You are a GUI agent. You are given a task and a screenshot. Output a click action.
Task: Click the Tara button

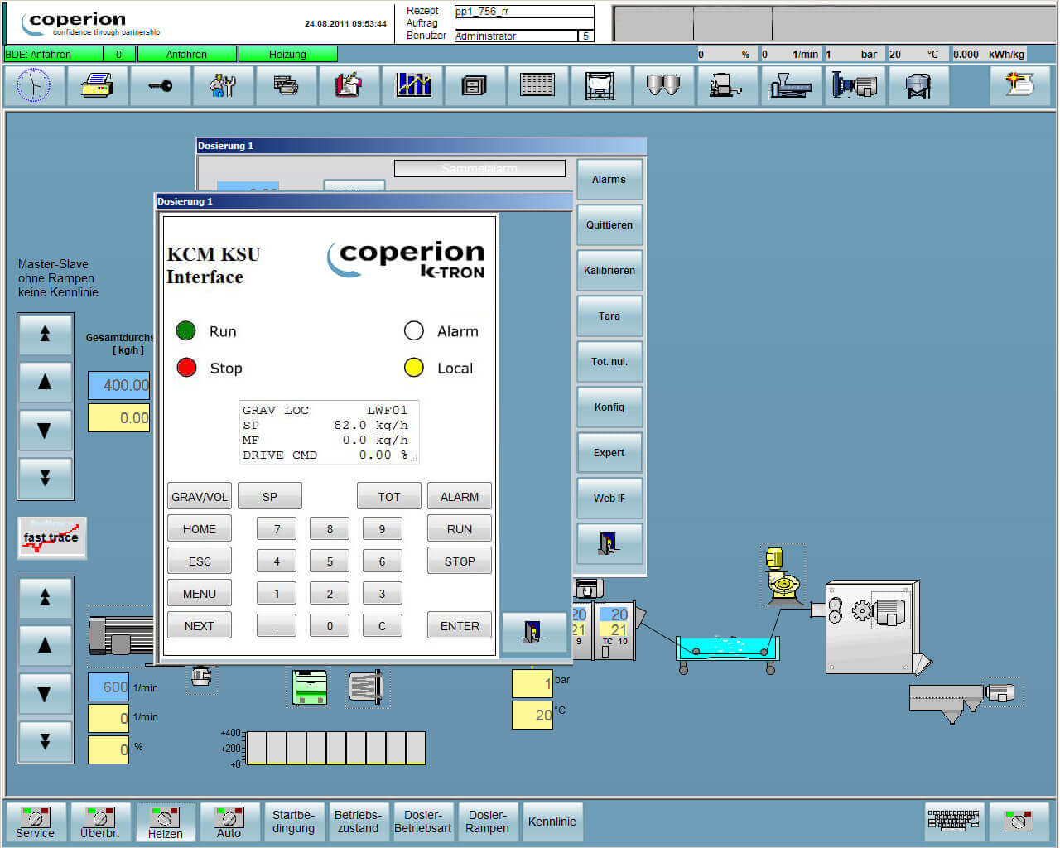coord(609,316)
